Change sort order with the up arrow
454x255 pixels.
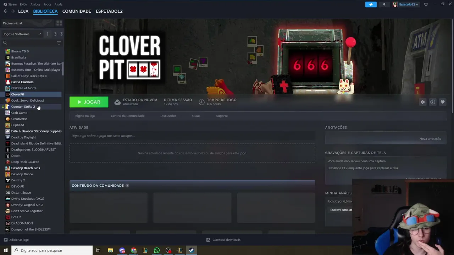pyautogui.click(x=48, y=34)
